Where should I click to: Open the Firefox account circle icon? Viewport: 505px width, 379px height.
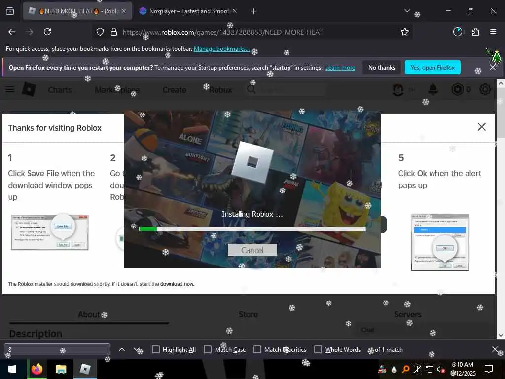click(458, 32)
